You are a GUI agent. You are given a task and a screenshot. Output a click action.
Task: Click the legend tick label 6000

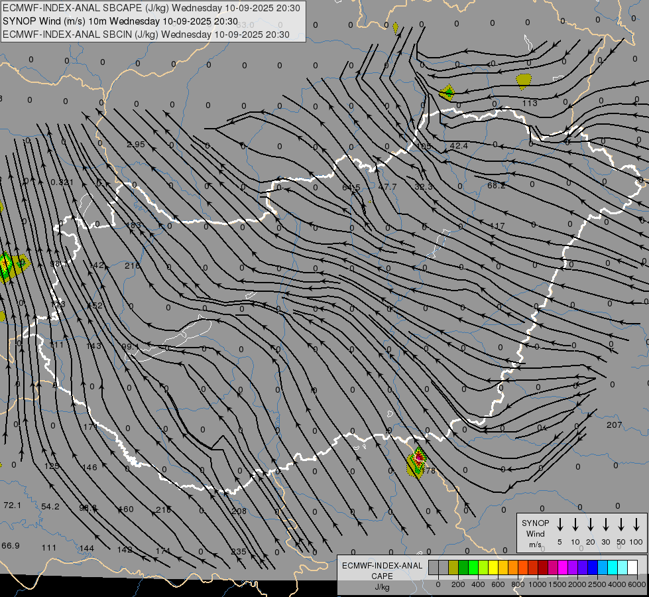click(x=637, y=584)
